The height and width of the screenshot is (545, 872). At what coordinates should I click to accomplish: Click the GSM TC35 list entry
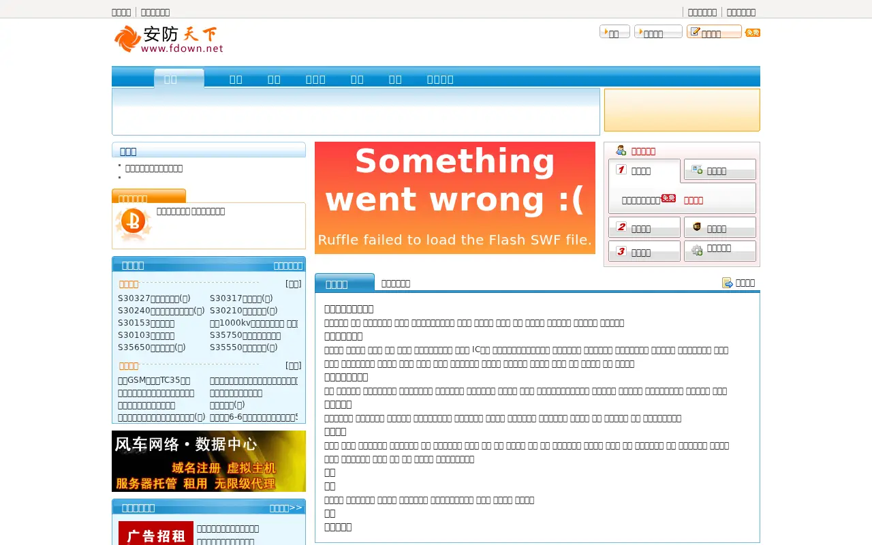pyautogui.click(x=154, y=380)
